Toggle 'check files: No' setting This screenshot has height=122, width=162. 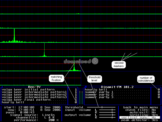pyautogui.click(x=140, y=110)
